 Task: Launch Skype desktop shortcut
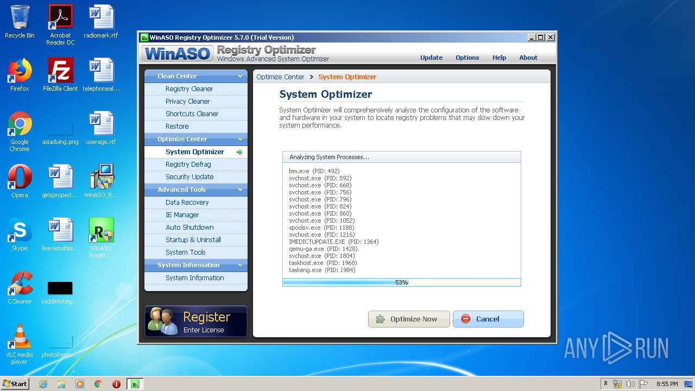[x=20, y=235]
